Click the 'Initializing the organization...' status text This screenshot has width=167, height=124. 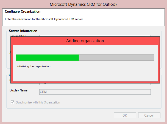pyautogui.click(x=35, y=66)
